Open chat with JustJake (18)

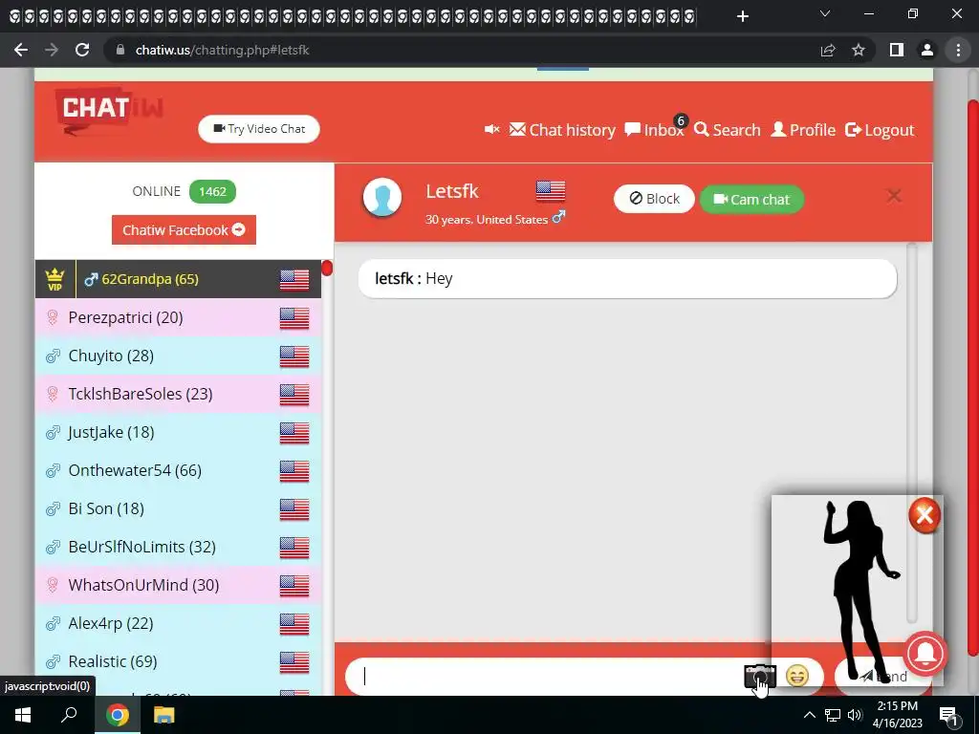(178, 432)
